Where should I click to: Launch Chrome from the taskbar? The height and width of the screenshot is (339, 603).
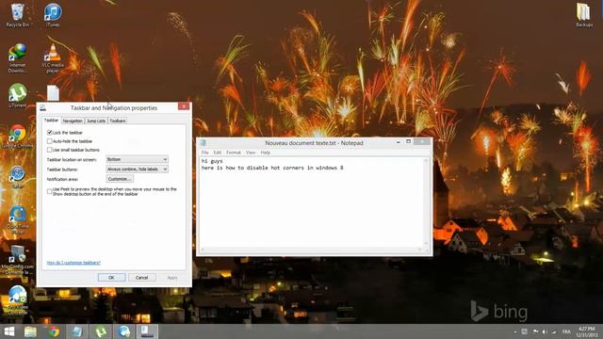click(54, 331)
